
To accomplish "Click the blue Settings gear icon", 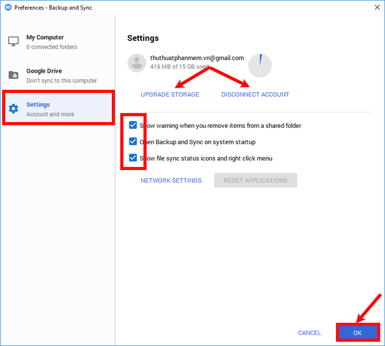I will pos(14,108).
